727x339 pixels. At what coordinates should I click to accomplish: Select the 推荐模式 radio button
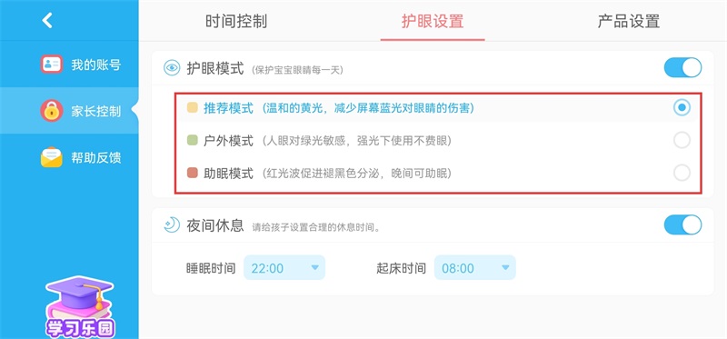682,108
